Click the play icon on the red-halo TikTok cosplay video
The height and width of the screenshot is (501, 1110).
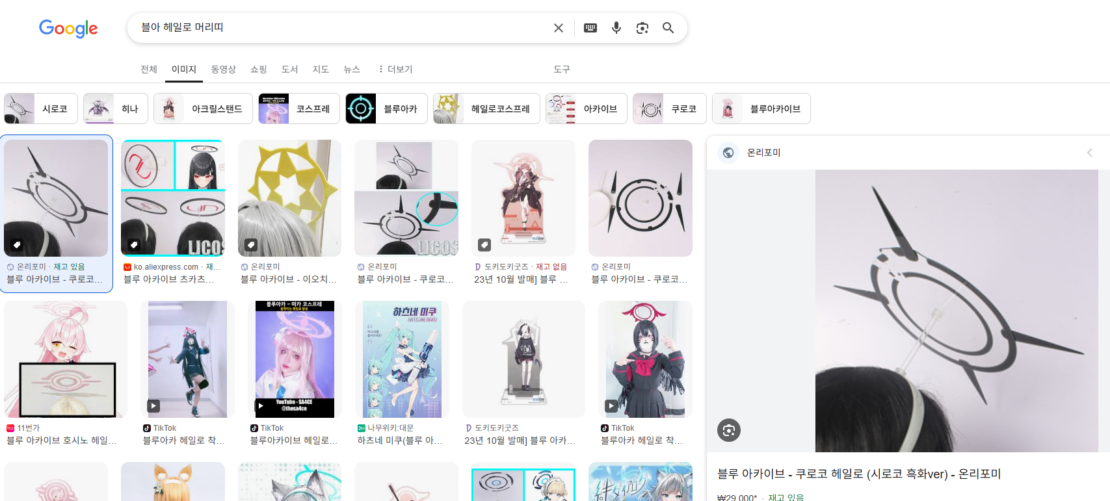(x=611, y=406)
